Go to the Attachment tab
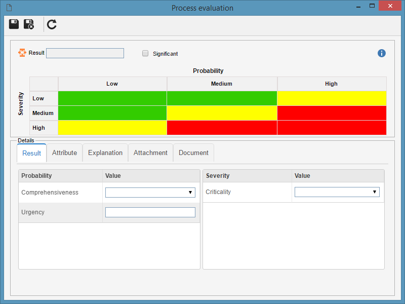405x304 pixels. (150, 153)
